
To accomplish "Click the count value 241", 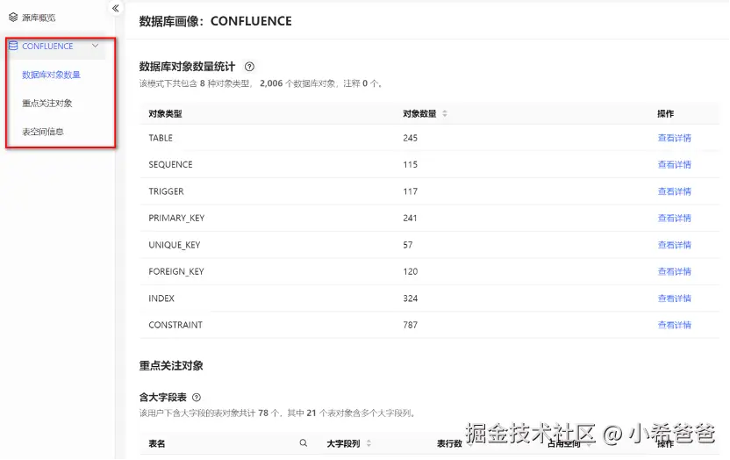I will click(x=410, y=218).
